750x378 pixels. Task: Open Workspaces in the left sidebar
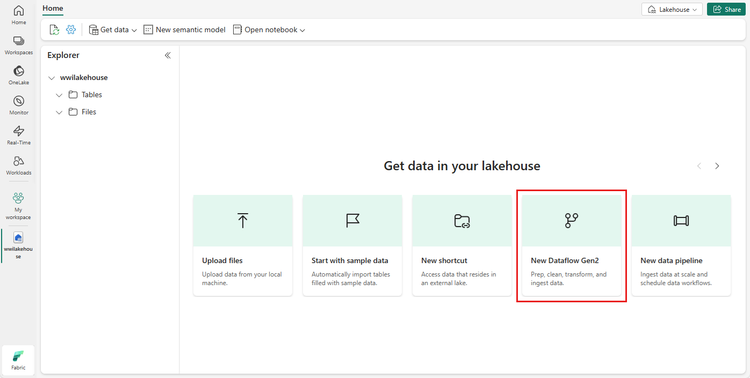18,45
